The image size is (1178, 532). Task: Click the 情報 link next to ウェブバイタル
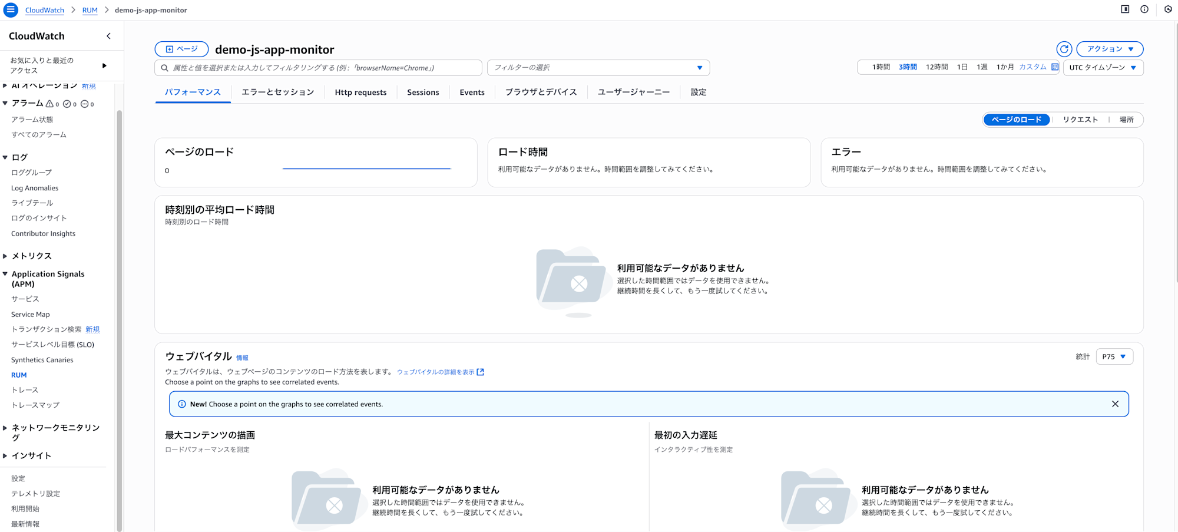click(242, 358)
